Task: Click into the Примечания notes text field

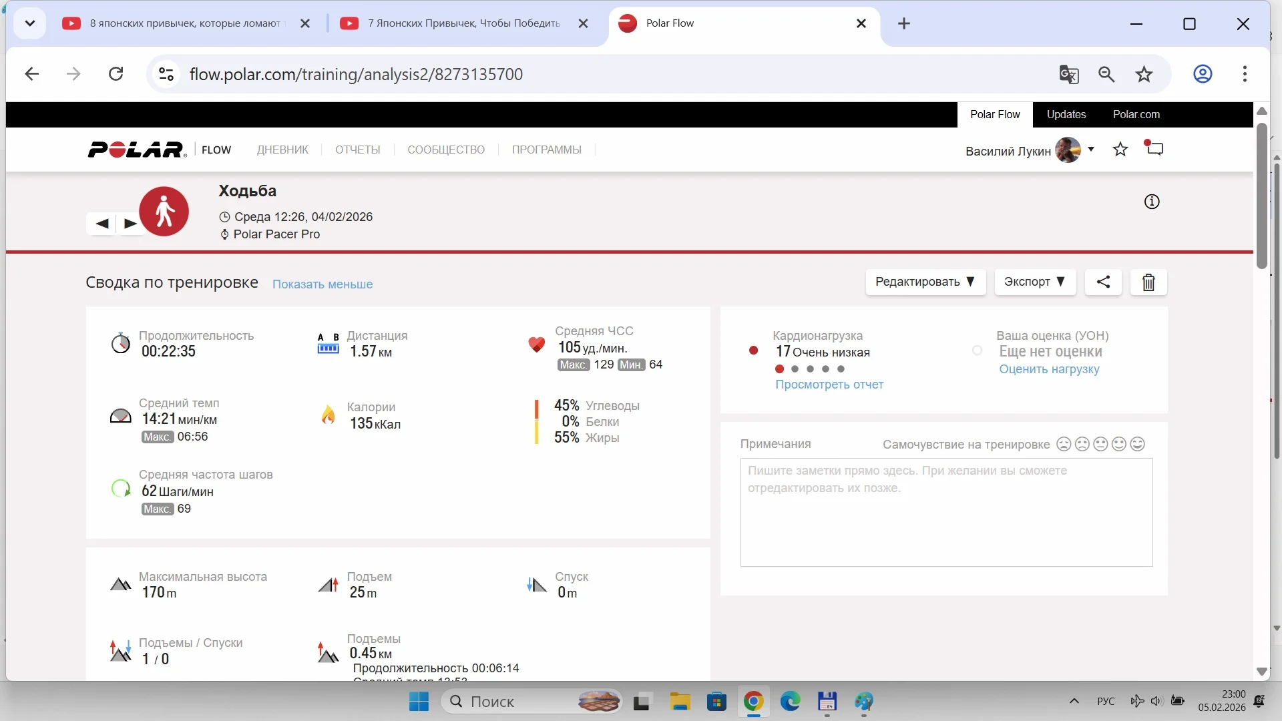Action: click(946, 512)
